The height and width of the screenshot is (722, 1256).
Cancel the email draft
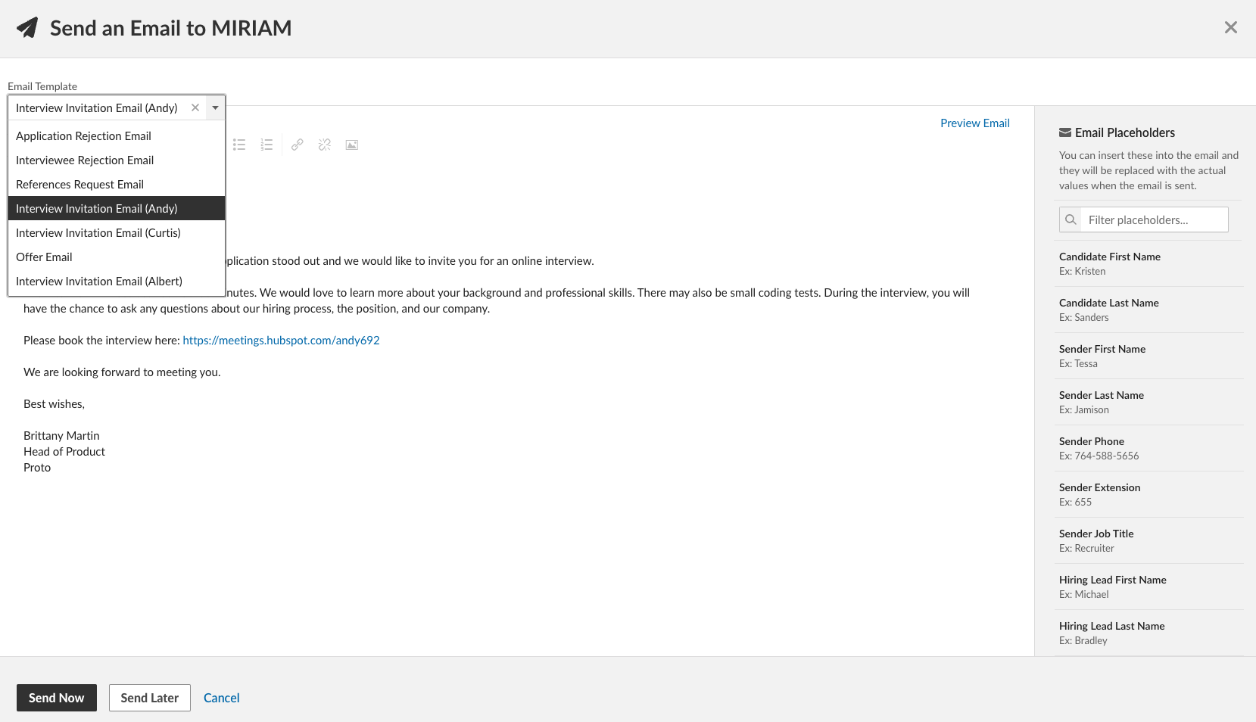coord(221,698)
